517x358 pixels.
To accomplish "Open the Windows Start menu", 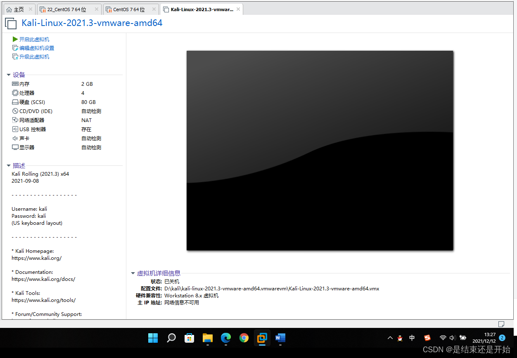I will tap(153, 338).
